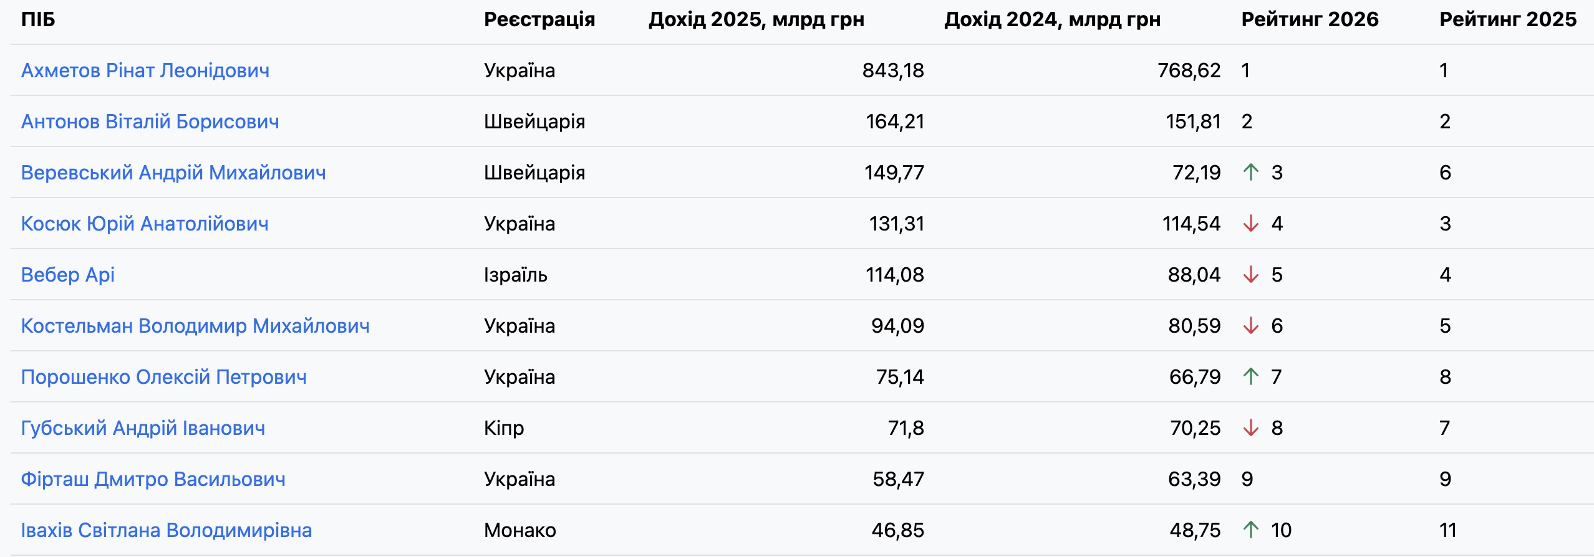
Task: Open Івахів Світлана Володимирівна link
Action: (167, 530)
